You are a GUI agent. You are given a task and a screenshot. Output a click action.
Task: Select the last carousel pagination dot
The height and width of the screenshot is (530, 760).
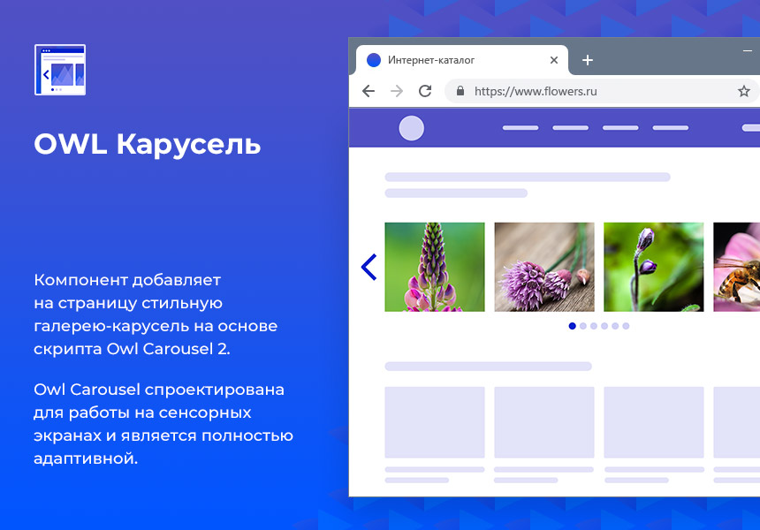pyautogui.click(x=625, y=326)
